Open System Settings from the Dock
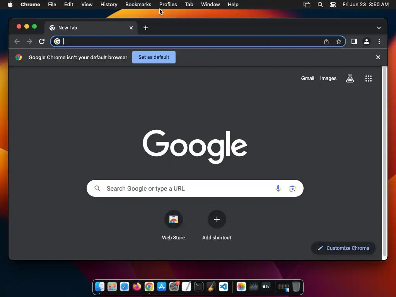The width and height of the screenshot is (396, 297). point(174,287)
